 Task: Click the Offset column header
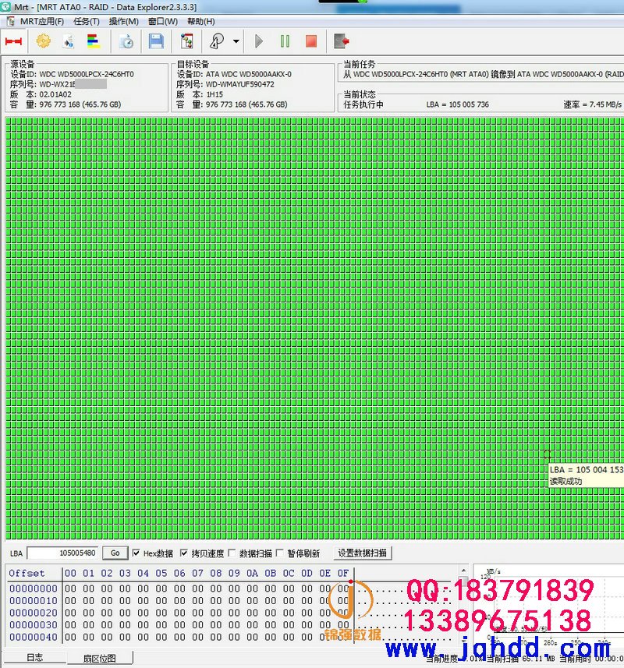(27, 573)
